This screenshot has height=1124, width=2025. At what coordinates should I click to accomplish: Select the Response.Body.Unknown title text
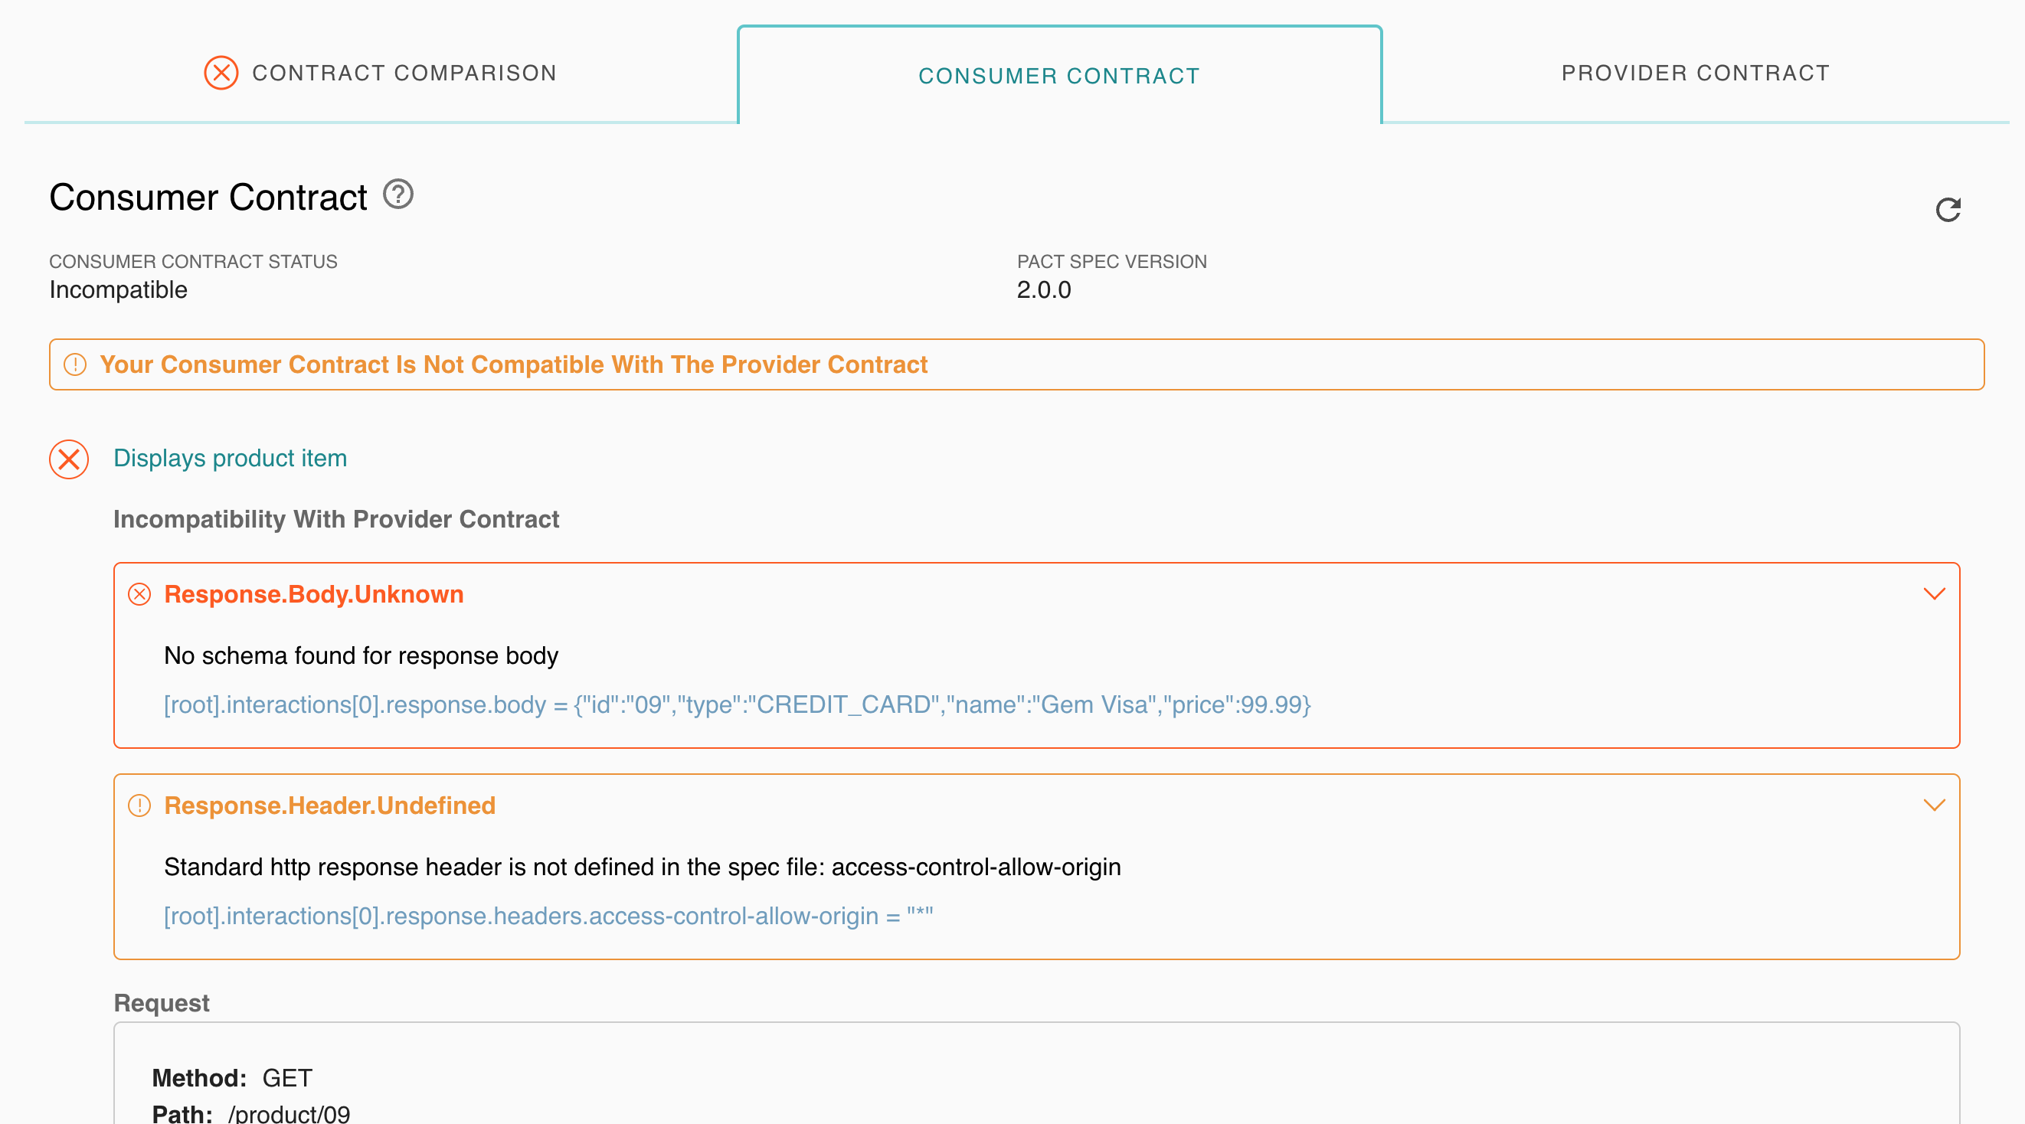point(313,595)
